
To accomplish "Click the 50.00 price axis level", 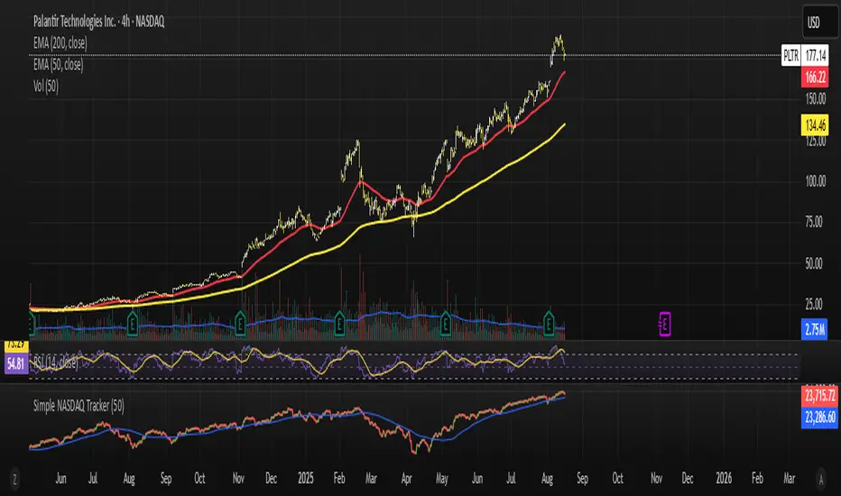I will (x=814, y=263).
